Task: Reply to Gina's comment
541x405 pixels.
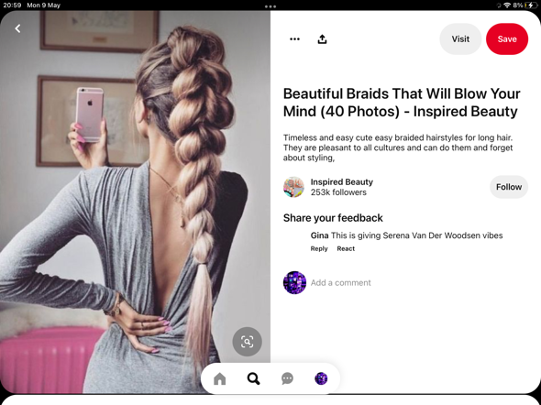Action: point(319,248)
